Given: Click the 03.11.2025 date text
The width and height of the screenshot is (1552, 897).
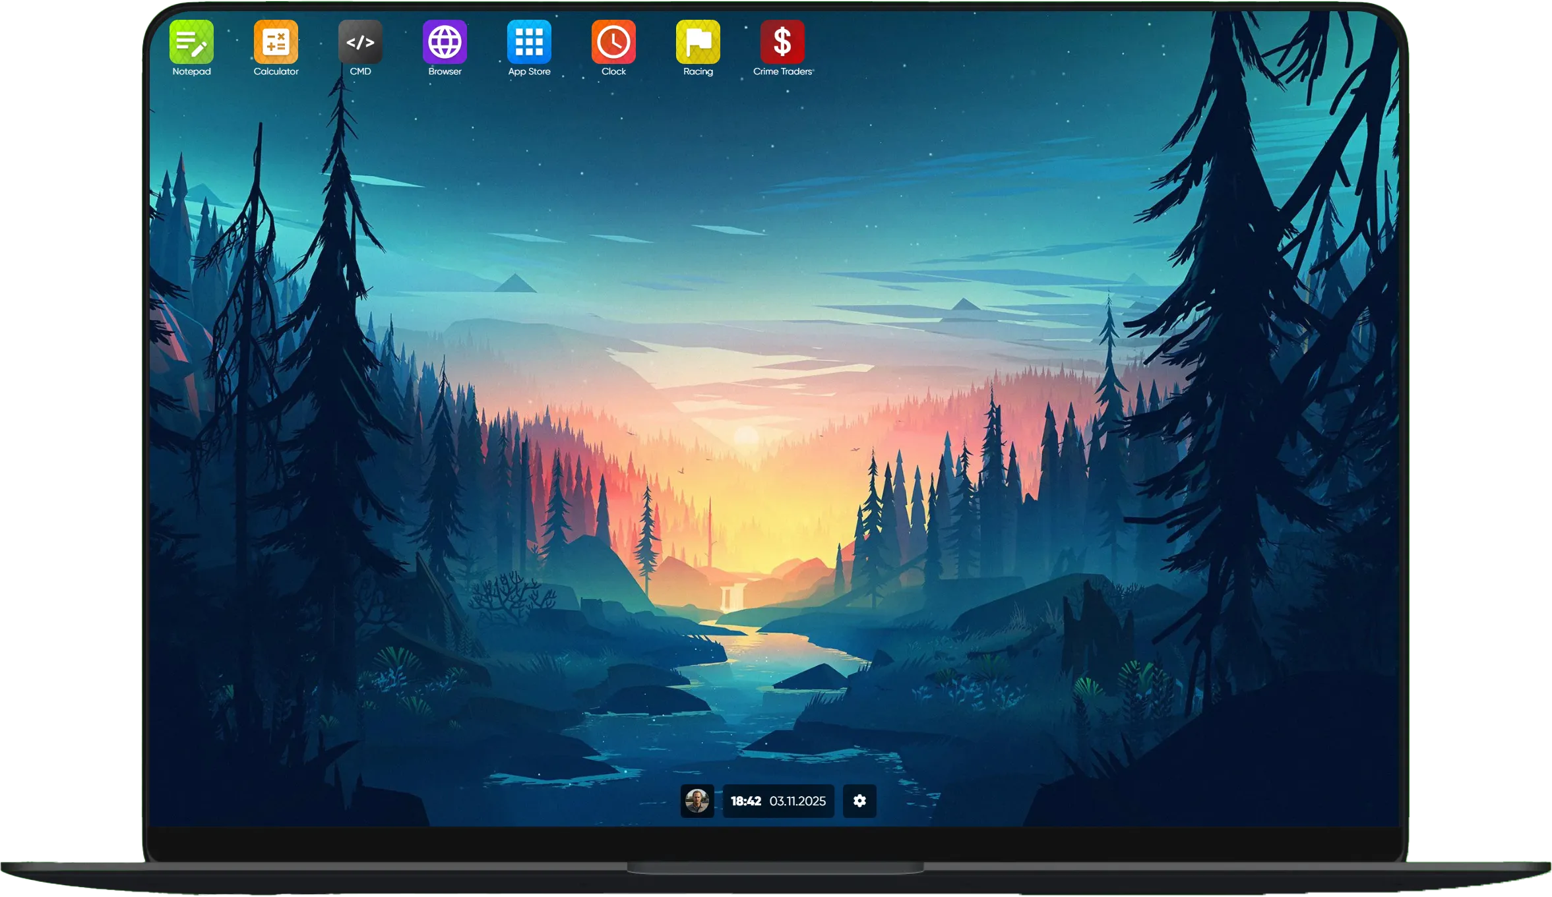Looking at the screenshot, I should point(797,801).
